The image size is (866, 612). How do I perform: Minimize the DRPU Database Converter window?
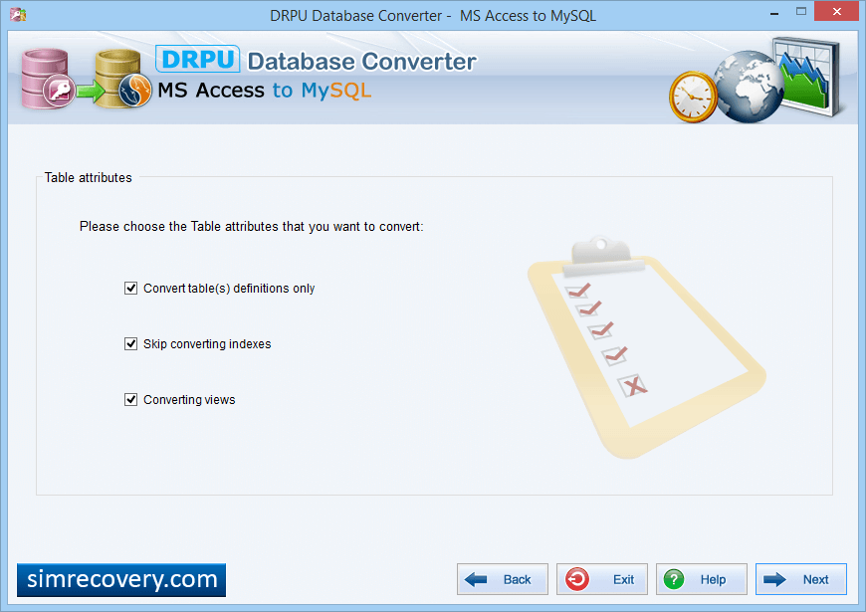point(774,12)
